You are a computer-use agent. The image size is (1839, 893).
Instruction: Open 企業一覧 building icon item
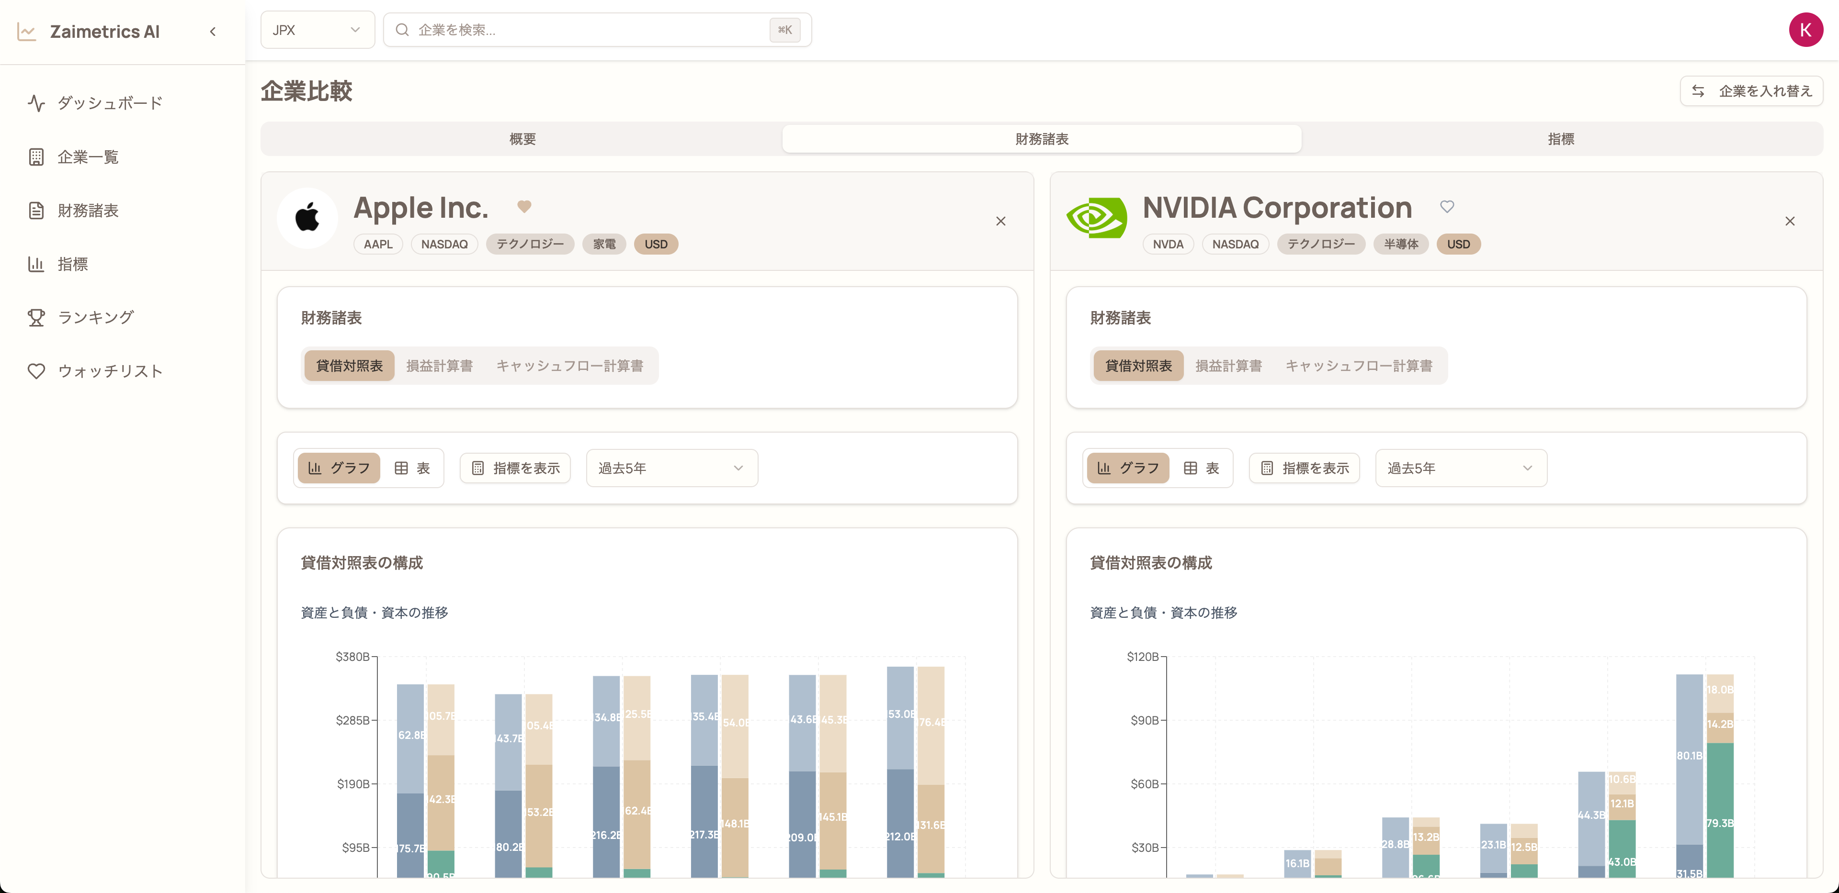pyautogui.click(x=87, y=157)
